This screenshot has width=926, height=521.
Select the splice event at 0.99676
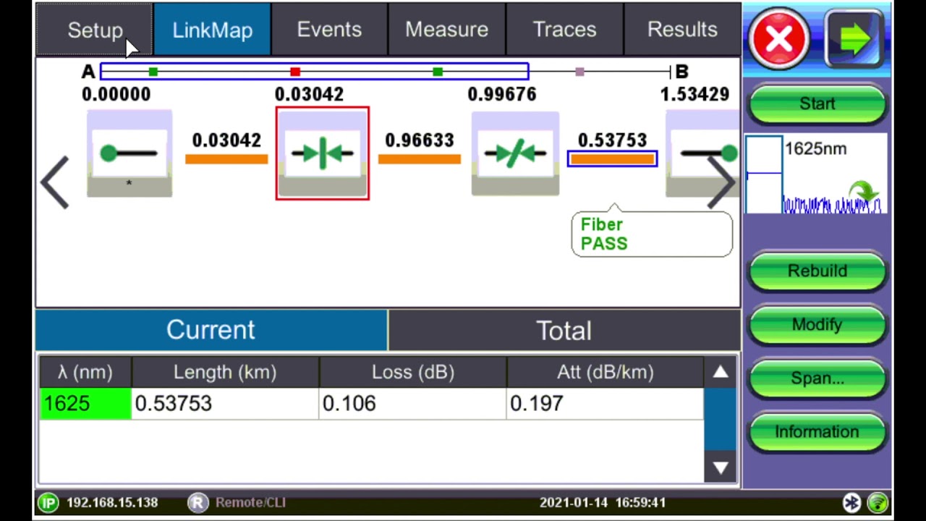point(515,153)
